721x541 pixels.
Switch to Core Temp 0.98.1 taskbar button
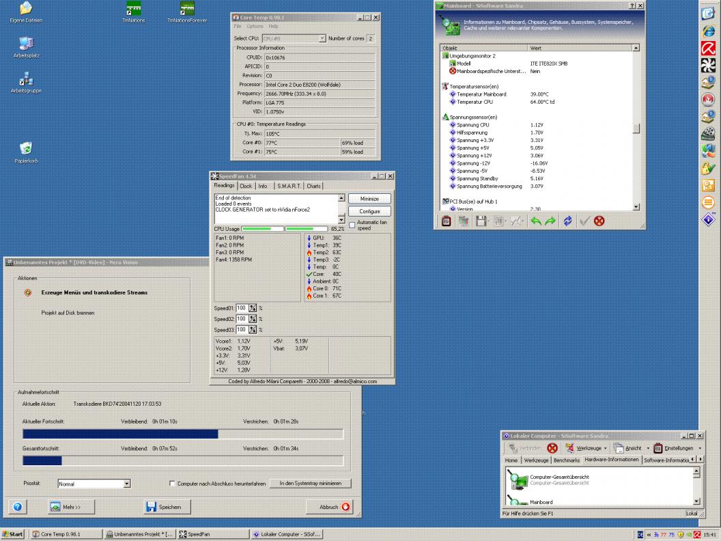66,534
